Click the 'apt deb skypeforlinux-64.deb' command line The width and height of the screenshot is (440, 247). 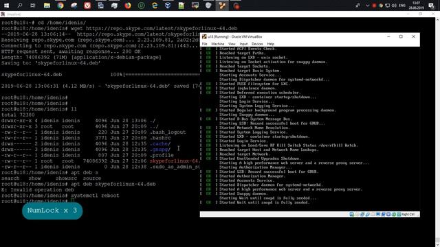point(78,184)
